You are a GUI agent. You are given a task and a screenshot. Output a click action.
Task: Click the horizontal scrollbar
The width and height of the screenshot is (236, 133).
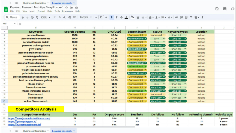coord(74,127)
